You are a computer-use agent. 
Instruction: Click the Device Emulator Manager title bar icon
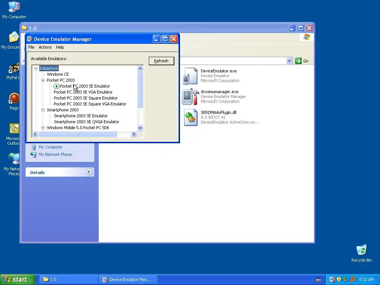coord(30,39)
